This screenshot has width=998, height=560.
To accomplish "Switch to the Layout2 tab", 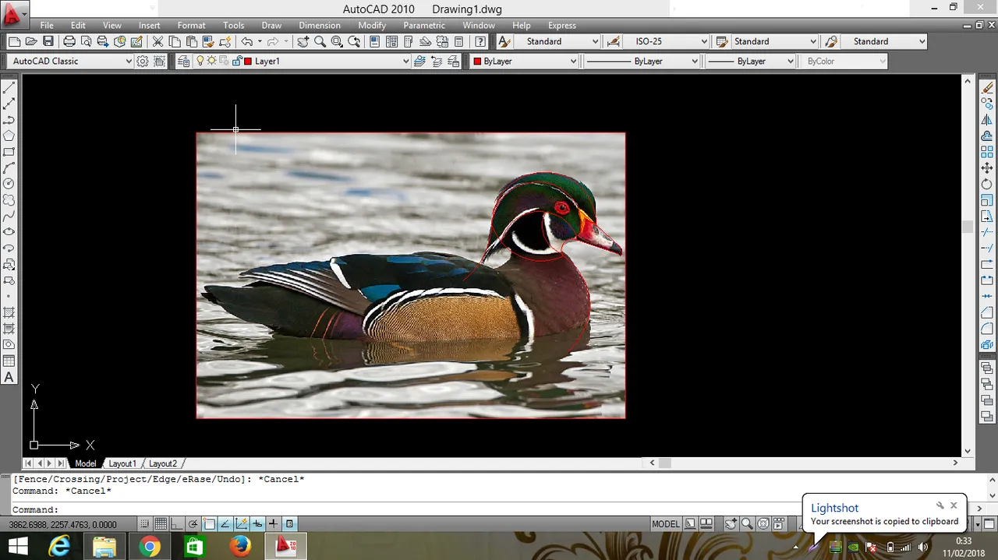I will [x=162, y=463].
